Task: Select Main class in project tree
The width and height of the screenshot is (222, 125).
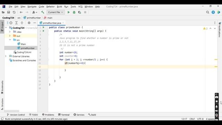Action: pos(22,44)
